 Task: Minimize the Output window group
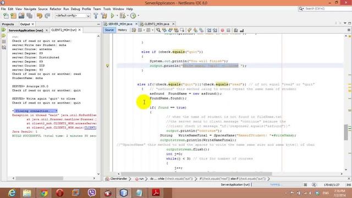click(x=98, y=24)
